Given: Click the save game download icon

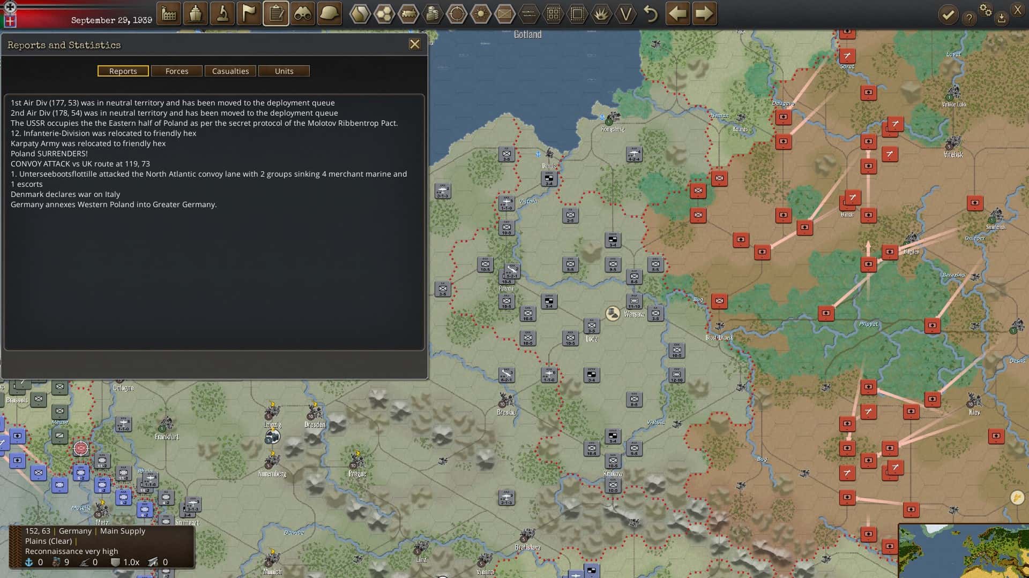Looking at the screenshot, I should point(1001,19).
